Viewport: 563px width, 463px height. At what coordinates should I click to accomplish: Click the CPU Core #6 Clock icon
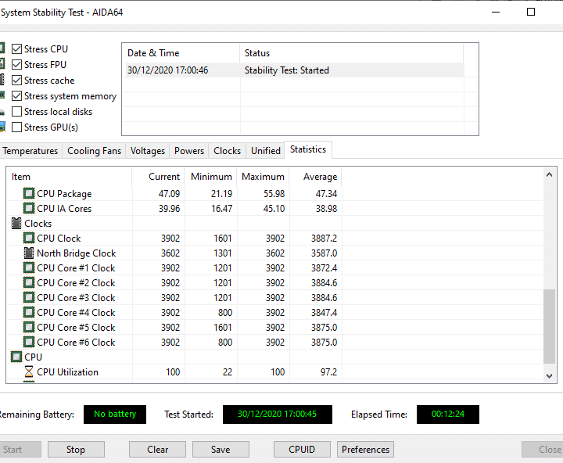[x=29, y=343]
